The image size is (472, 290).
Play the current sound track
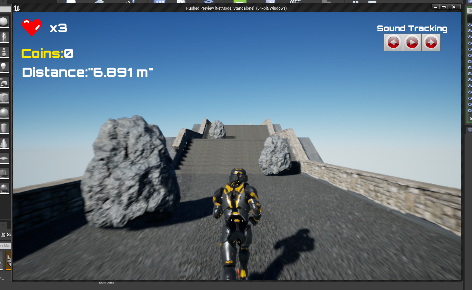pyautogui.click(x=412, y=43)
